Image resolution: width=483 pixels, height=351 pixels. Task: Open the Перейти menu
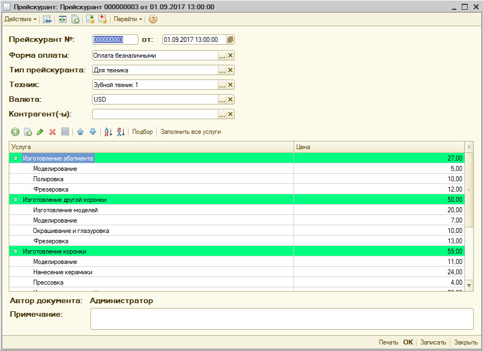click(x=128, y=20)
